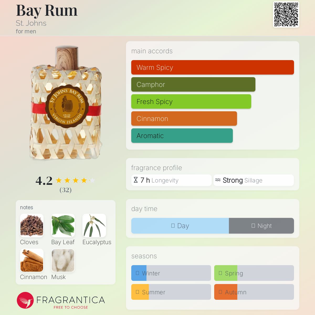Click the QR code in the corner

tap(286, 14)
